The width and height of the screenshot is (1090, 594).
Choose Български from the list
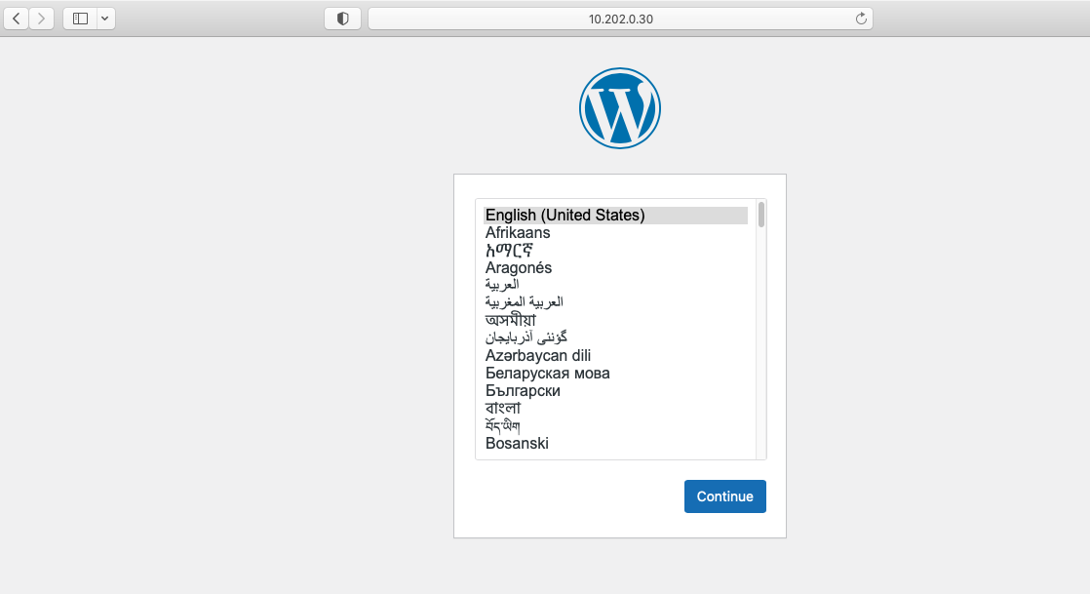(x=615, y=391)
